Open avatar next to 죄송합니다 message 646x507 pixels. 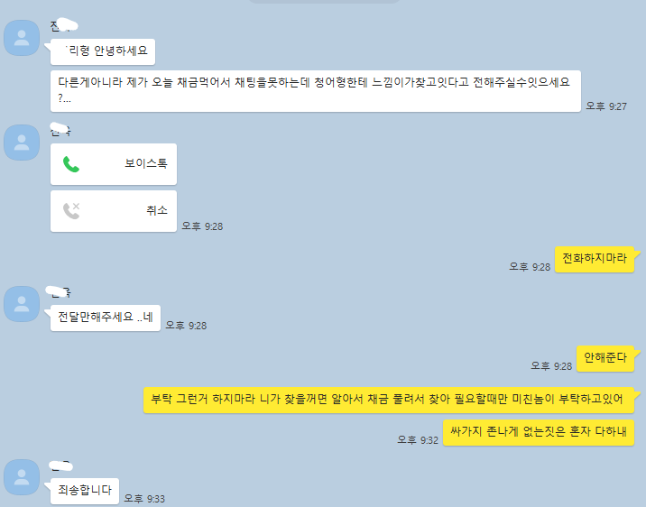coord(22,477)
